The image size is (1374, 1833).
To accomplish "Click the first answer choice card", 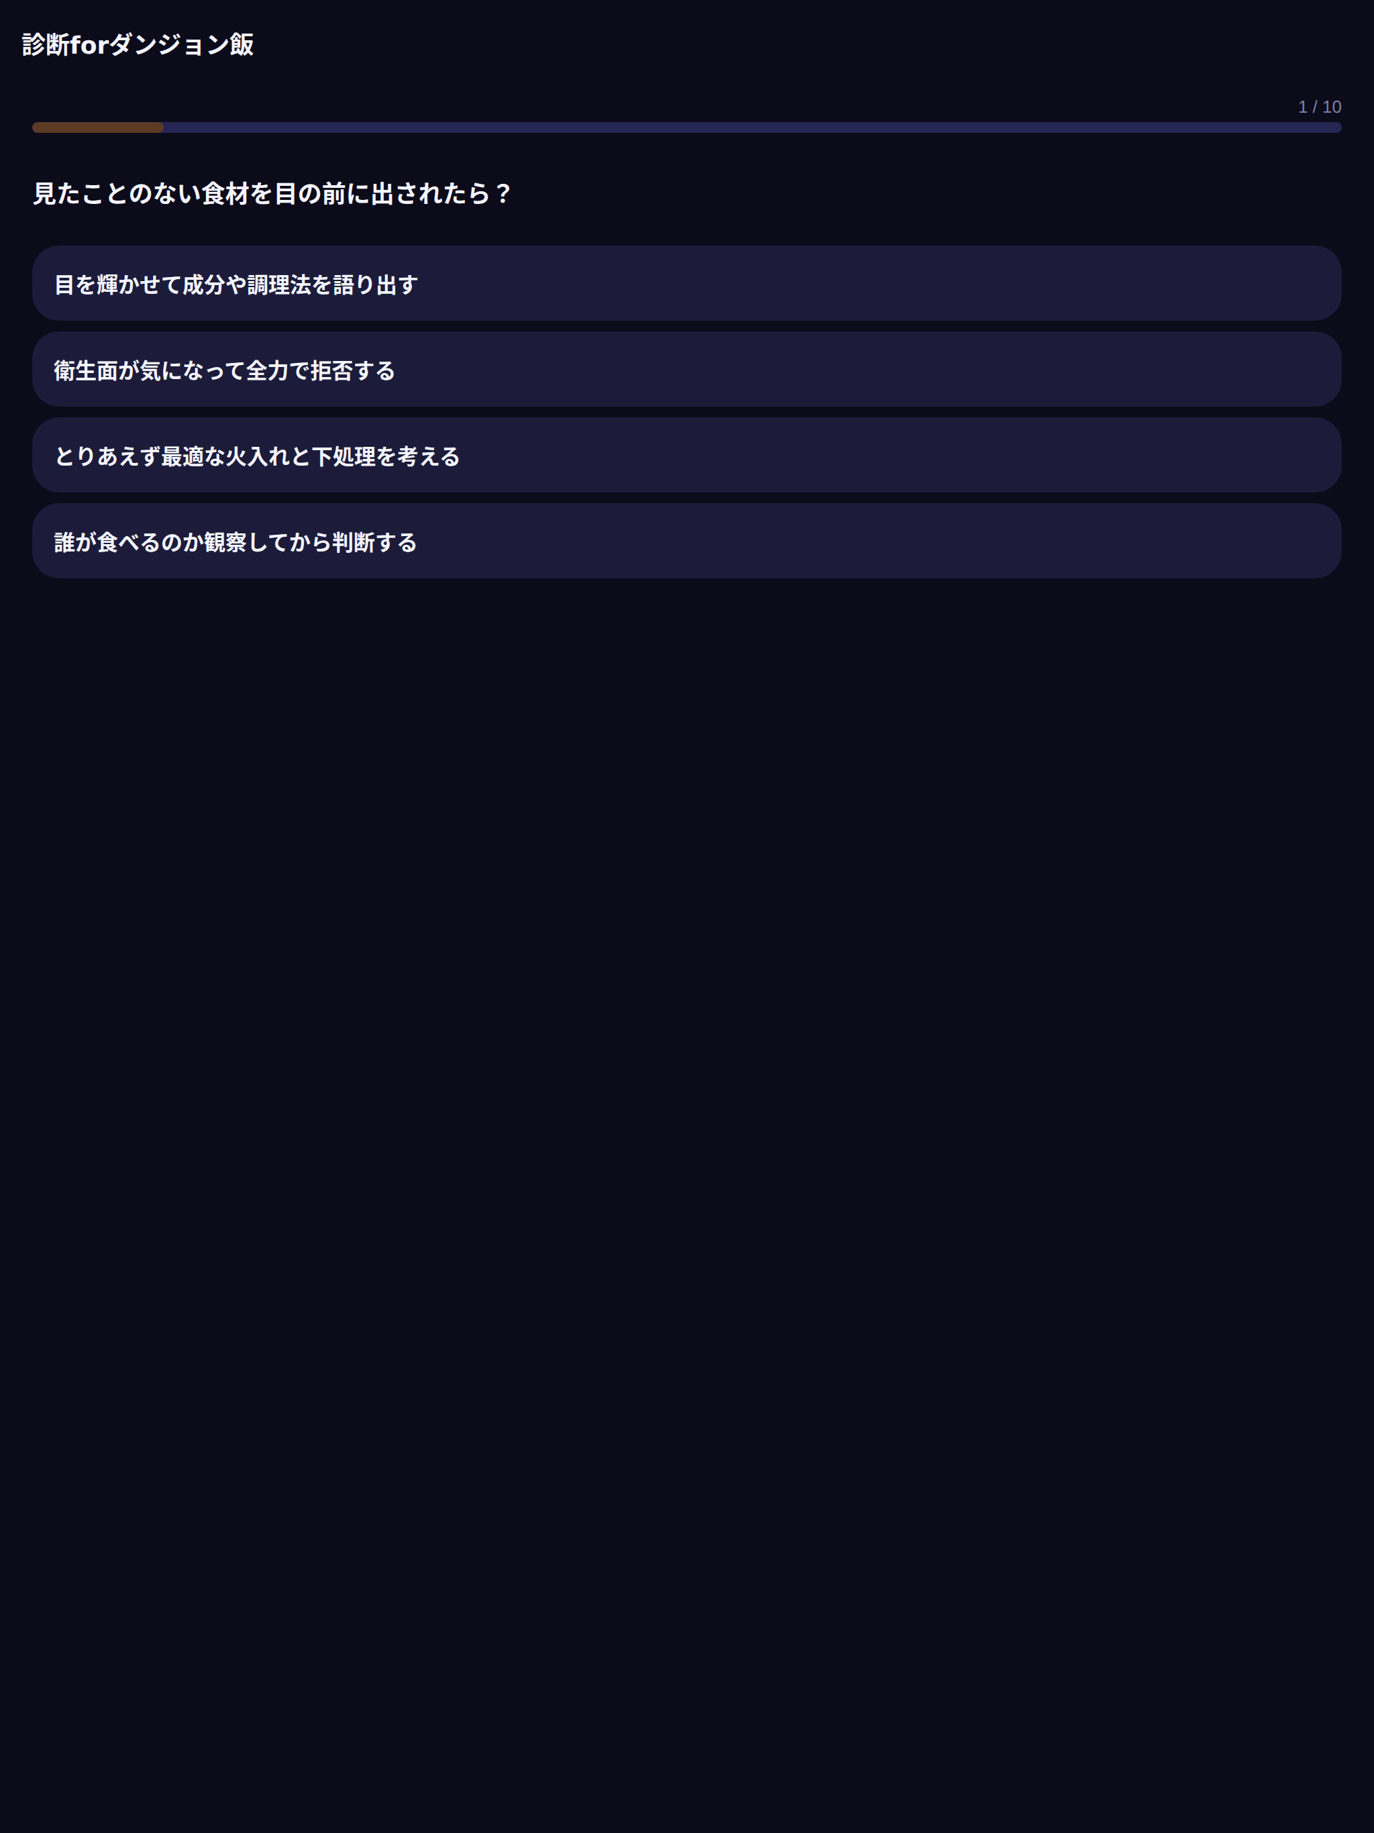I will pos(686,283).
